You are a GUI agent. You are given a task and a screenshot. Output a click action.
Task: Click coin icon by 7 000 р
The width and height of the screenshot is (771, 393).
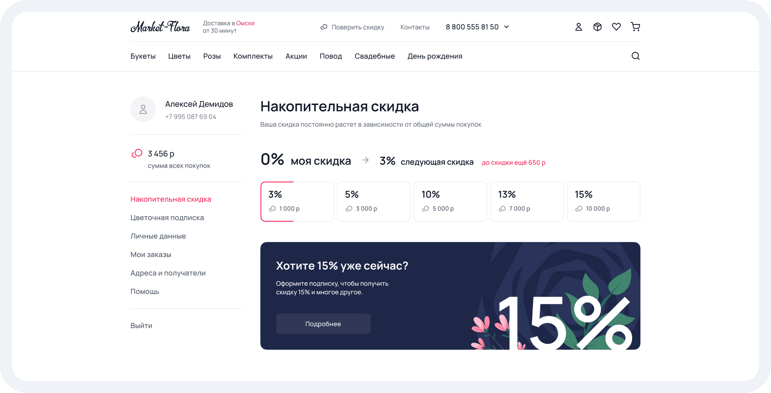click(502, 209)
